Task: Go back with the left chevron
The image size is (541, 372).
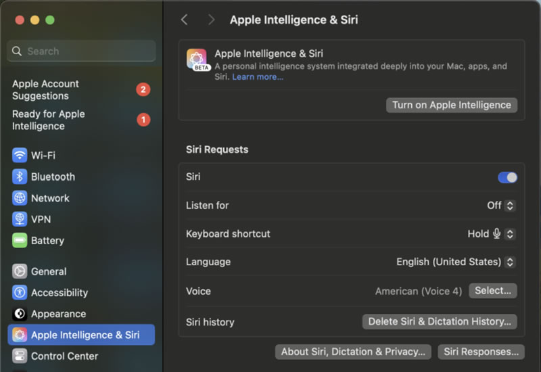Action: point(185,20)
